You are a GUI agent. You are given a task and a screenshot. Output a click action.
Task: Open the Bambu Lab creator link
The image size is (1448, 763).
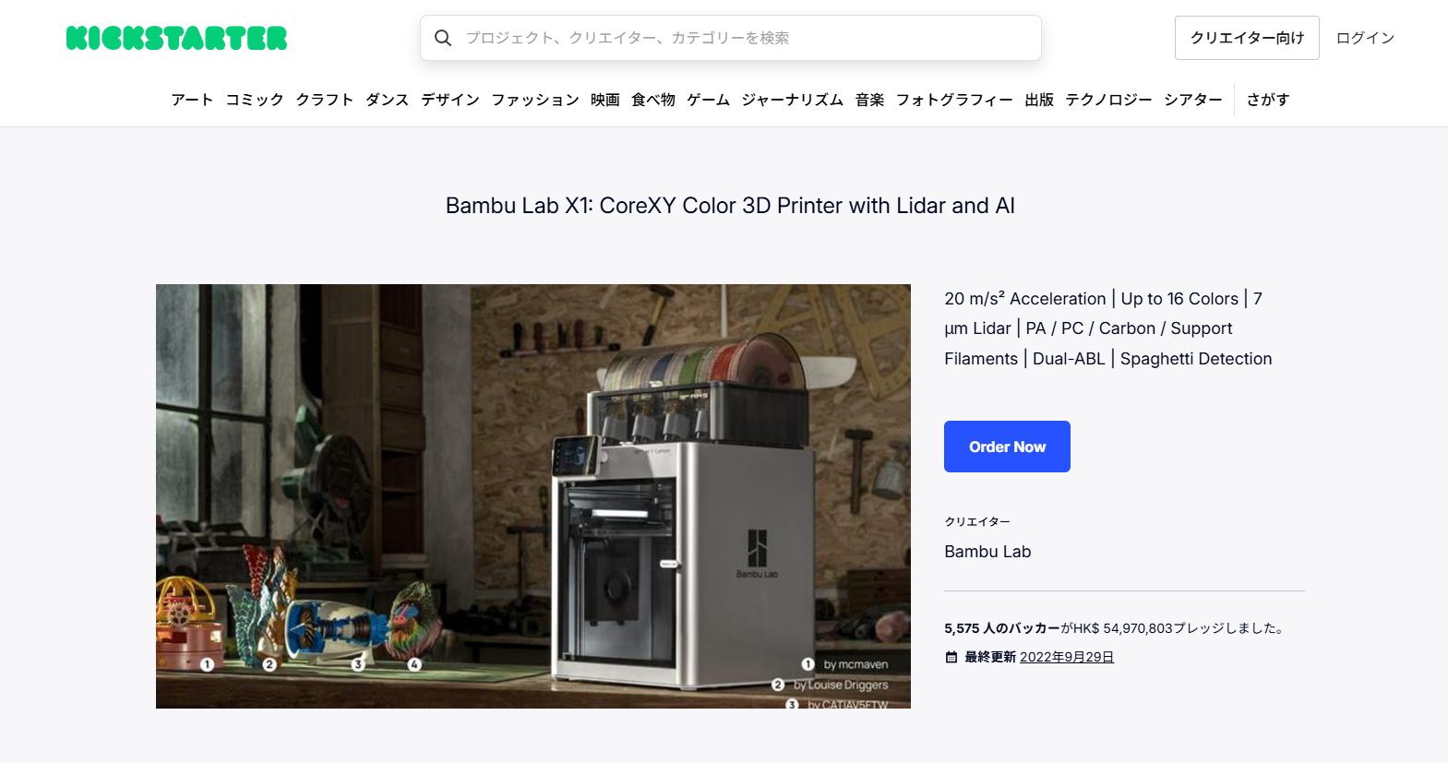(987, 552)
